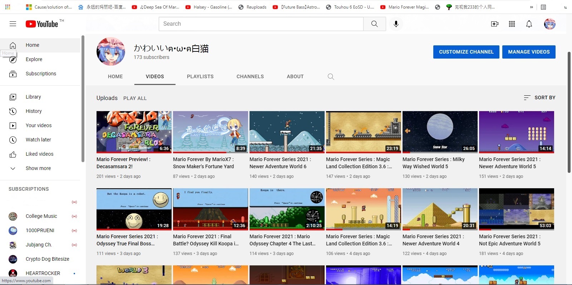
Task: Open the browser reading list icon
Action: (x=543, y=7)
